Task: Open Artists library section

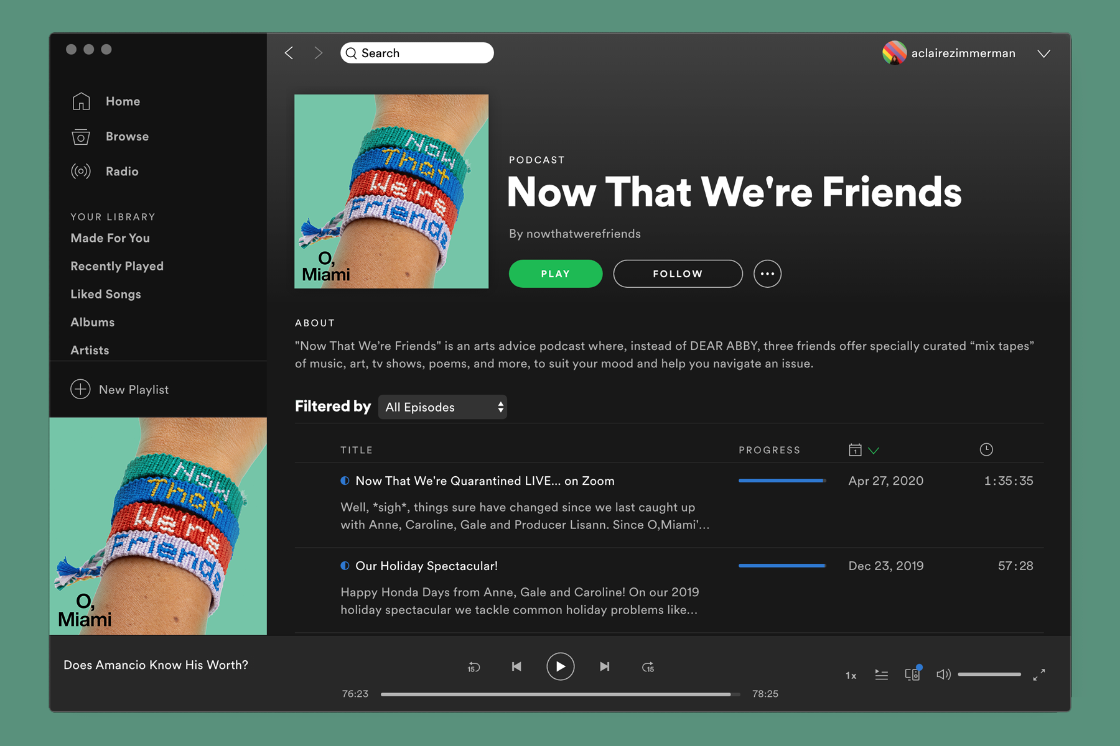Action: [90, 350]
